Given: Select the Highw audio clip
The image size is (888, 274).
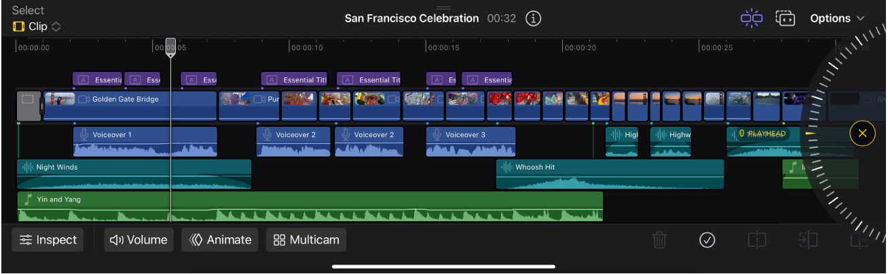Looking at the screenshot, I should coord(671,141).
